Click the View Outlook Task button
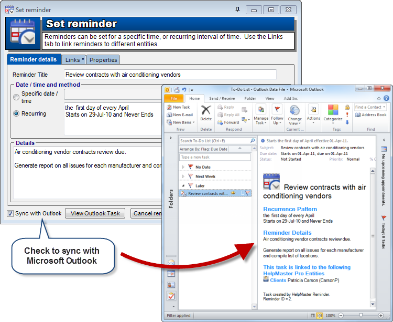Viewport: 393px width, 322px height. click(95, 213)
